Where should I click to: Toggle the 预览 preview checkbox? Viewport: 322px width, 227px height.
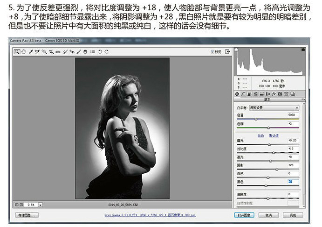point(212,52)
